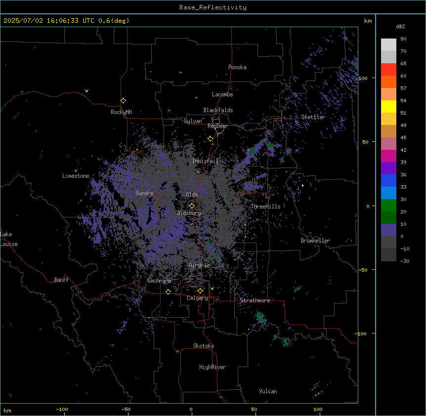Click the Drumheller label
The width and height of the screenshot is (426, 416).
pos(315,241)
